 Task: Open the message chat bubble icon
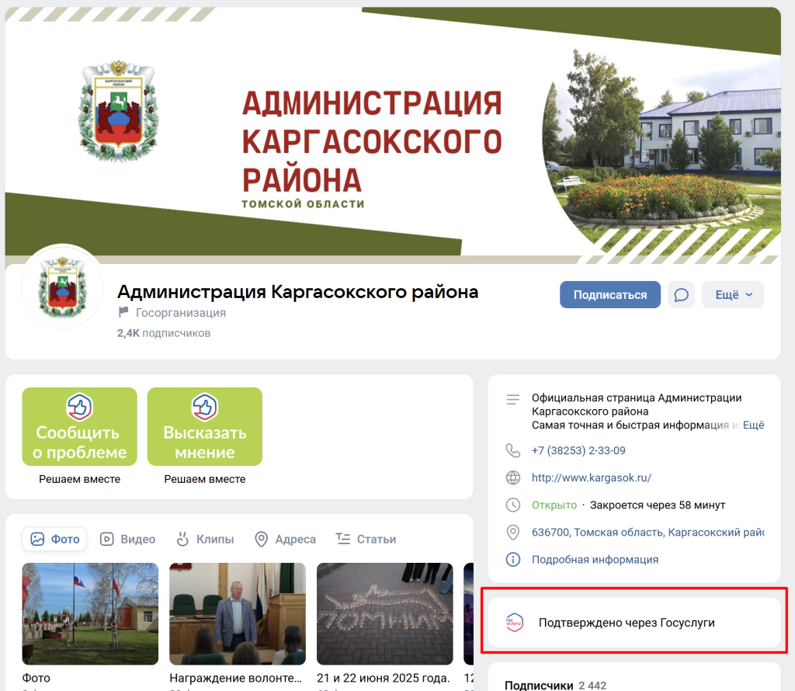[x=681, y=295]
